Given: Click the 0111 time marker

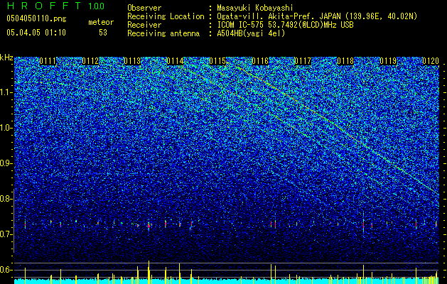Looking at the screenshot, I should (48, 61).
